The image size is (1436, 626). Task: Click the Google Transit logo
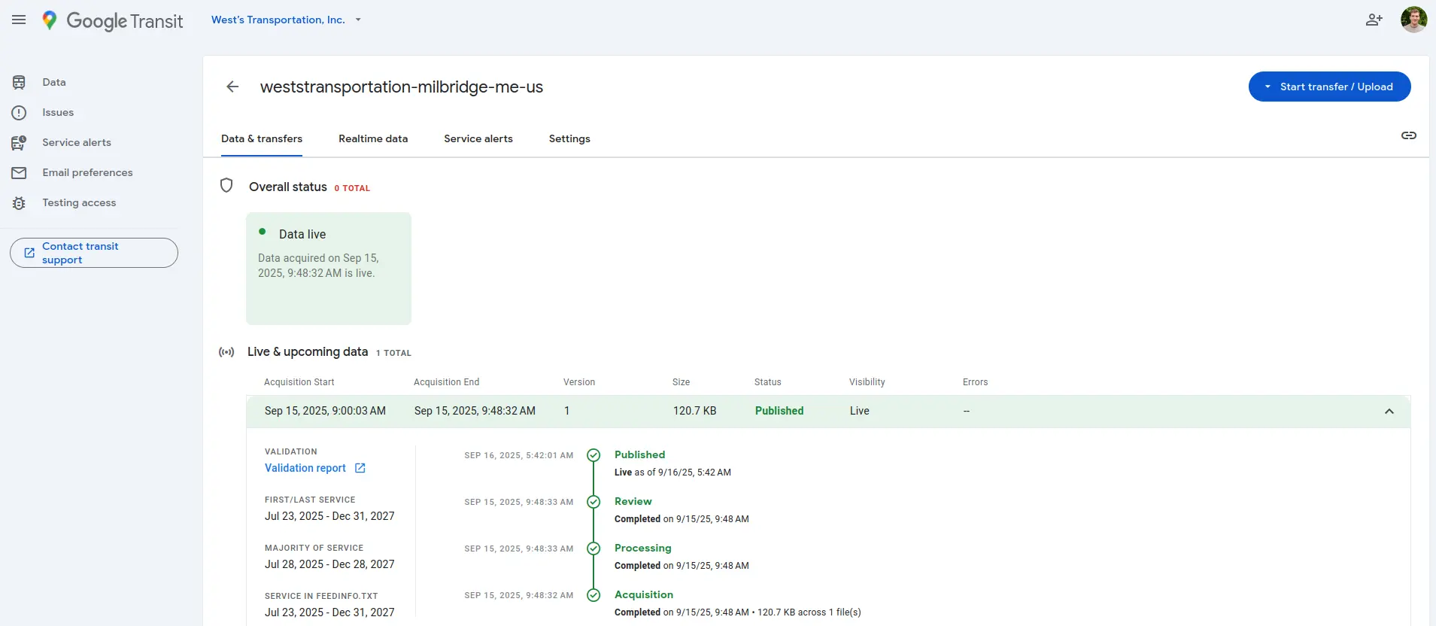113,20
